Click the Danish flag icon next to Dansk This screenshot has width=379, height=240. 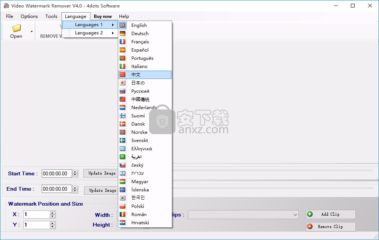123,124
